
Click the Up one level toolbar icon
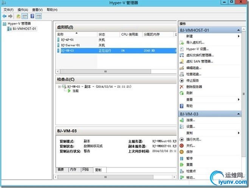19,16
